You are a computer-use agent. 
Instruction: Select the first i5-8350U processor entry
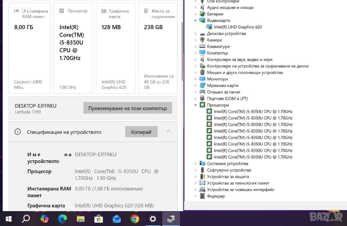click(253, 112)
